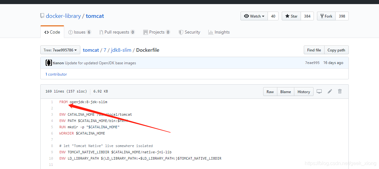Screen dimensions: 379x169
Task: Click the graph icon on Insights tab
Action: 211,32
